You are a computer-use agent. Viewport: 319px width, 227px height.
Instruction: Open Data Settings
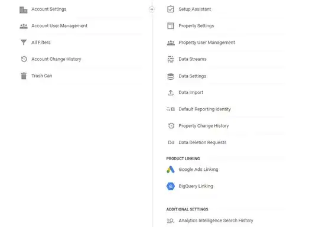[x=193, y=76]
